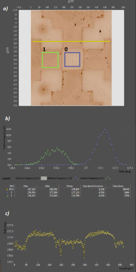Click the ROI column header
Image resolution: width=136 pixels, height=272 pixels.
coord(11,186)
